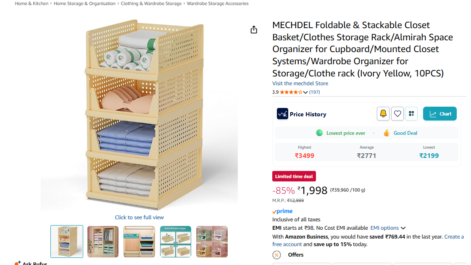
Task: Select the wardrobe closet thumbnail image
Action: [x=103, y=241]
